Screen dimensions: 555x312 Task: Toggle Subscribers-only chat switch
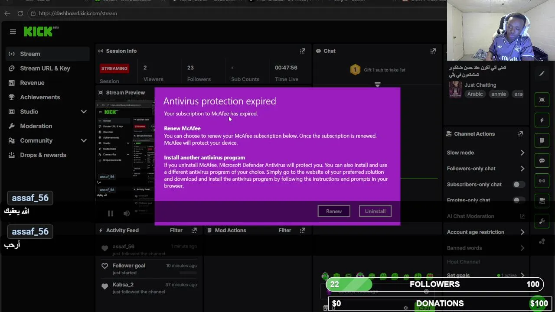tap(519, 185)
